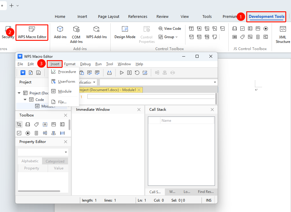Select the pointer tool in Toolbox
The width and height of the screenshot is (291, 212).
point(19,124)
